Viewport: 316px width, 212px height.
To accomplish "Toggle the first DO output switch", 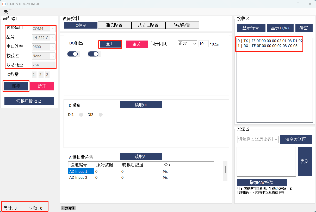I will pyautogui.click(x=73, y=54).
